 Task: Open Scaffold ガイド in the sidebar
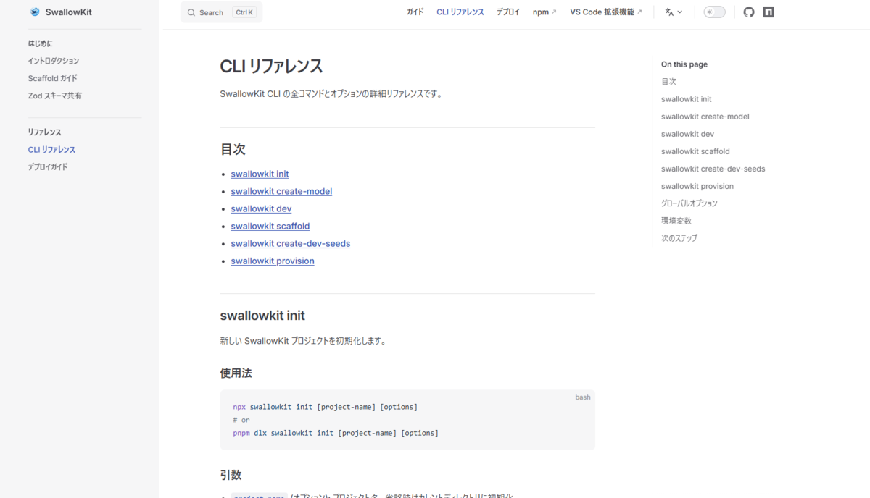pyautogui.click(x=53, y=78)
